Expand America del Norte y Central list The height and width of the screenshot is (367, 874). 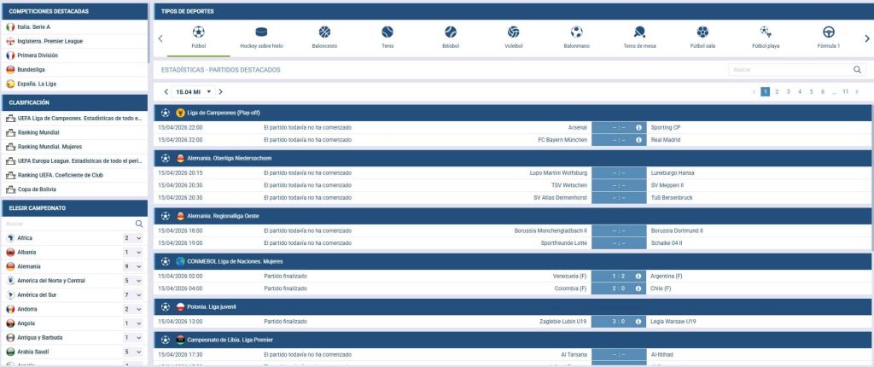[x=139, y=281]
